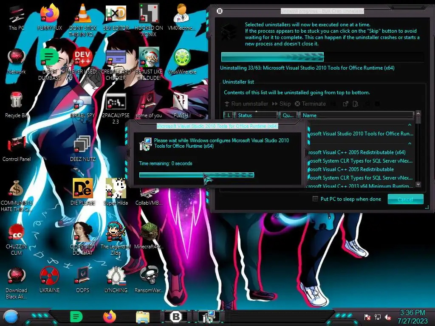Switch to Bulk Crap Uninstaller taskbar button
Viewport: 435px width, 326px height.
click(176, 317)
